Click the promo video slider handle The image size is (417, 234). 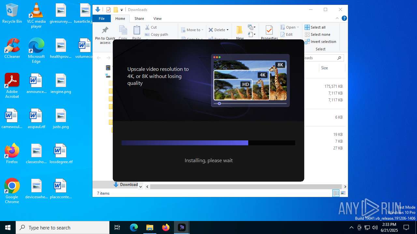[219, 103]
